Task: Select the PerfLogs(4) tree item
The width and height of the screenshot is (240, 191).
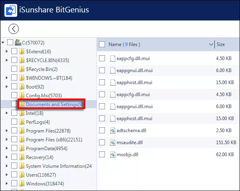Action: point(38,122)
